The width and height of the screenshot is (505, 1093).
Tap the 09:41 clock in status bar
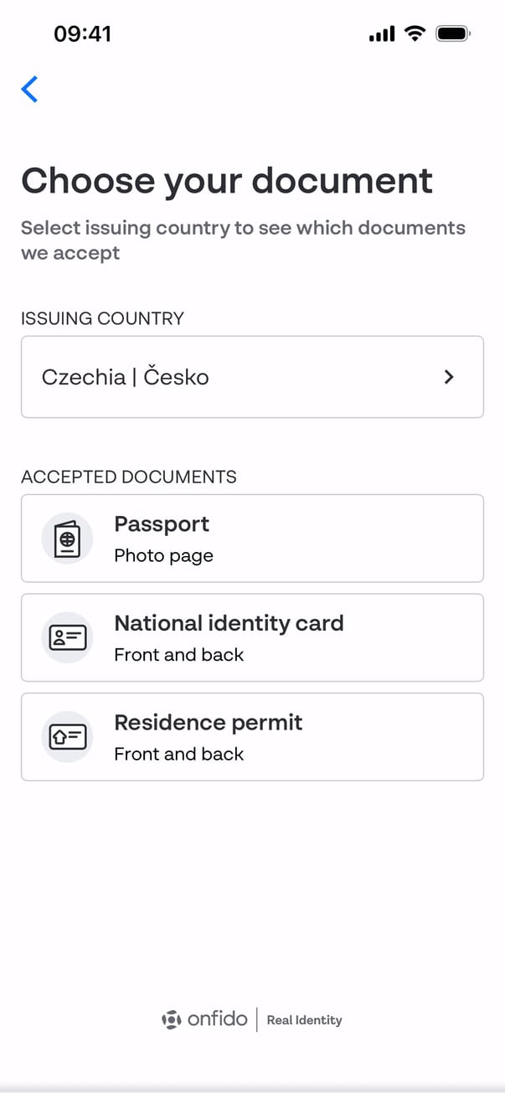pyautogui.click(x=82, y=34)
